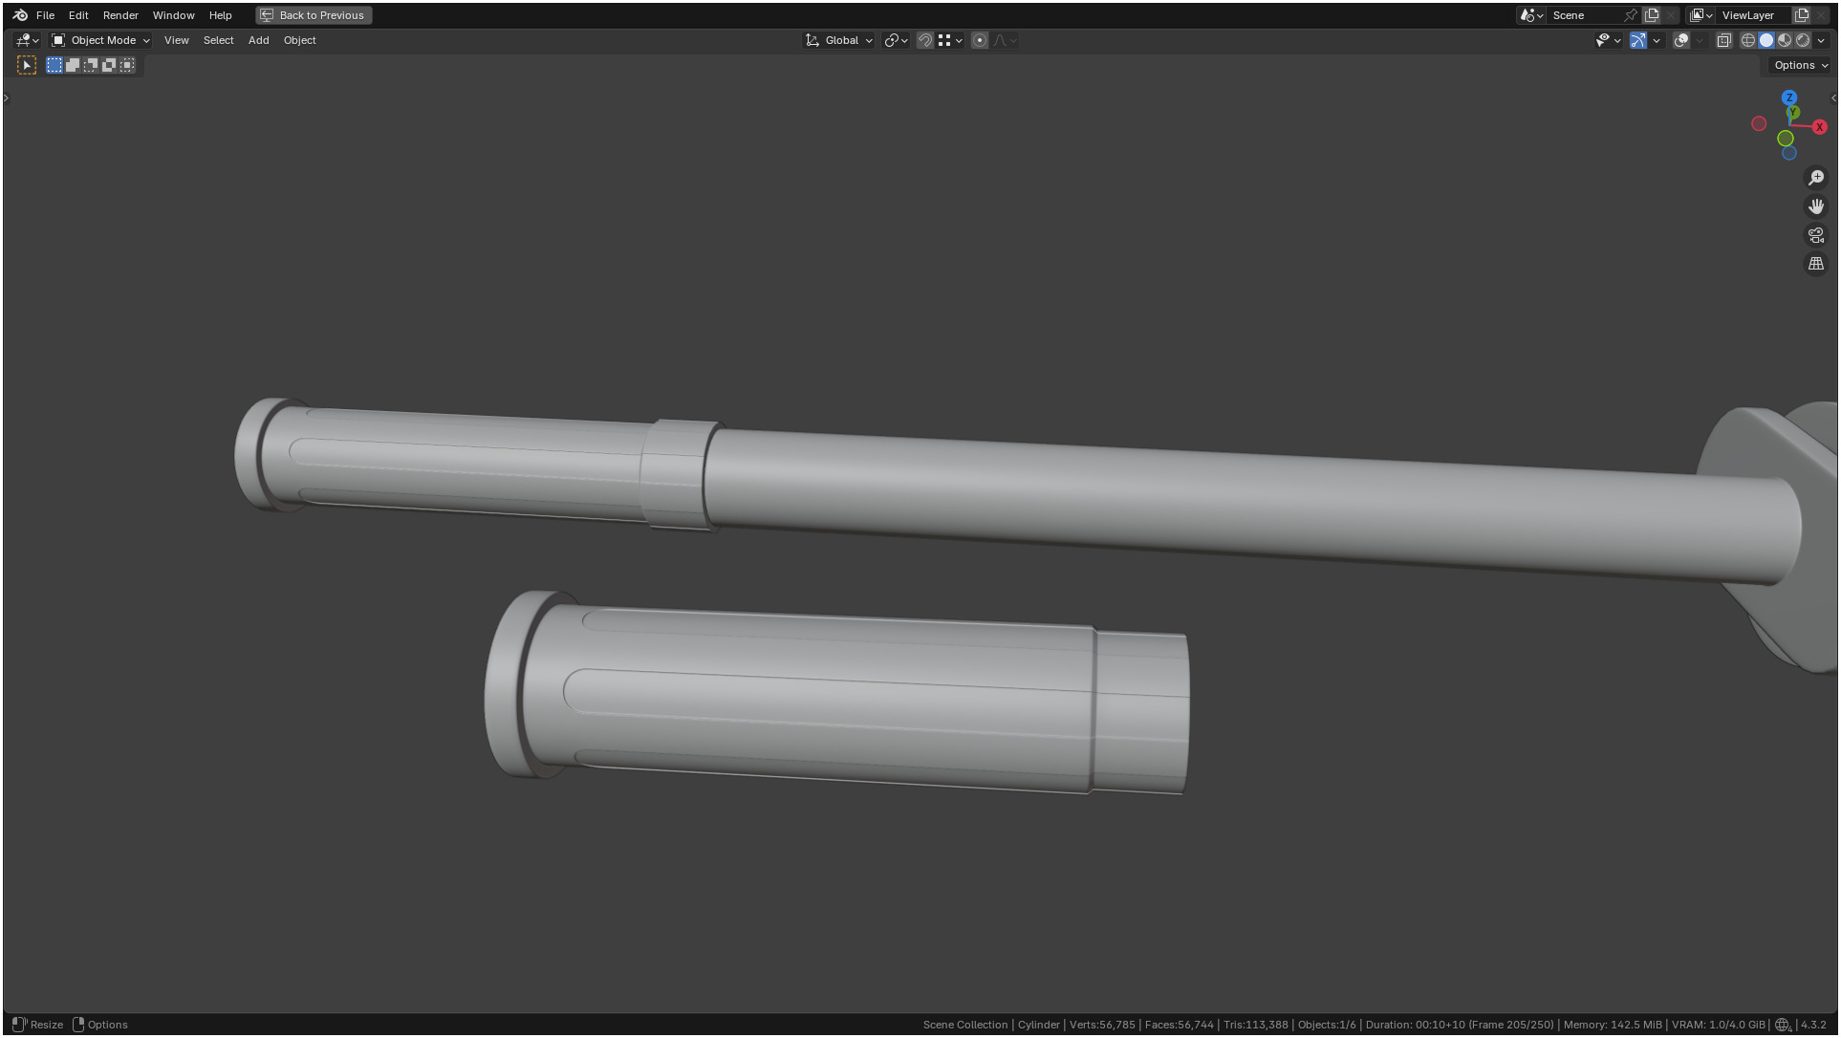Image resolution: width=1841 pixels, height=1038 pixels.
Task: Open the Options dropdown
Action: (x=1801, y=65)
